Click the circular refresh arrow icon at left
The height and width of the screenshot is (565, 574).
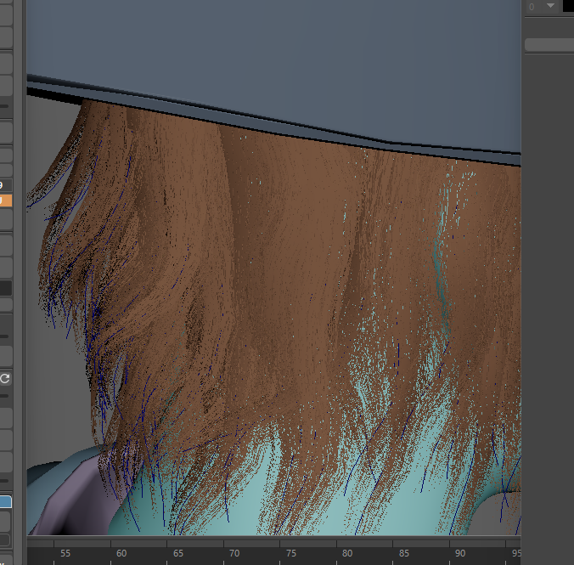pyautogui.click(x=5, y=378)
